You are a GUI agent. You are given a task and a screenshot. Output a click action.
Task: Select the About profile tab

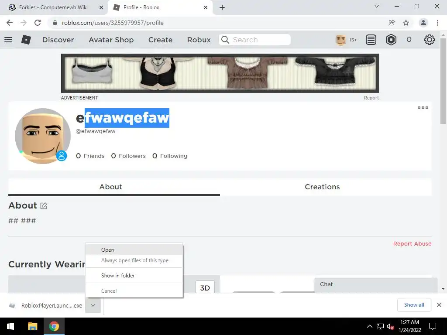click(x=114, y=187)
